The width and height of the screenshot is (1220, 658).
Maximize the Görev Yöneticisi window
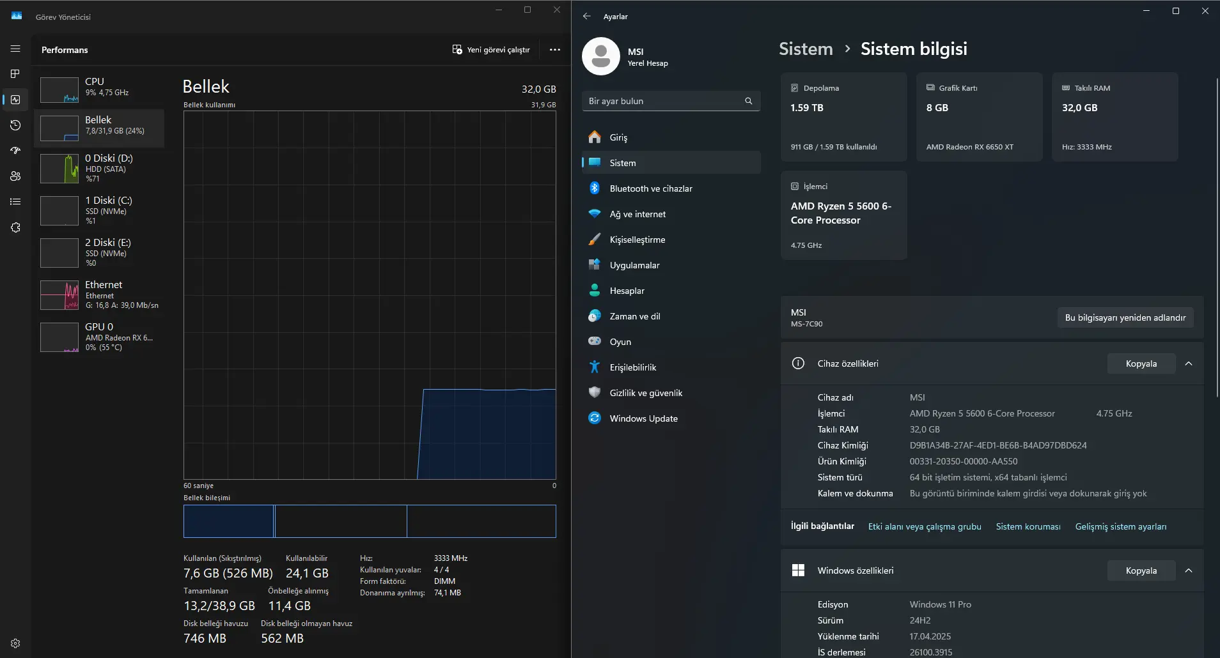(x=528, y=10)
